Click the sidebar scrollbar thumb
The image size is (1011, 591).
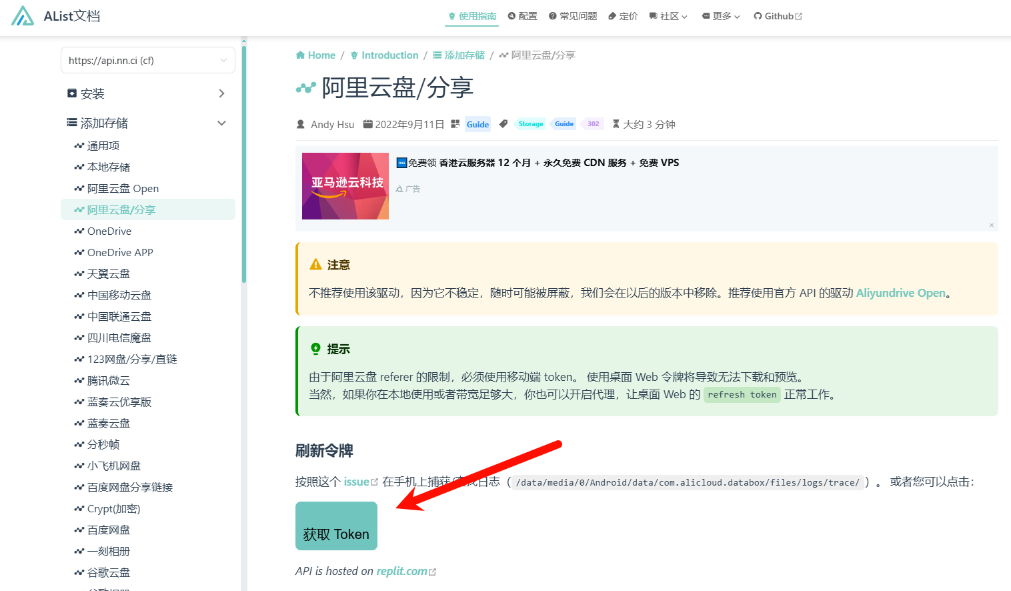[244, 163]
